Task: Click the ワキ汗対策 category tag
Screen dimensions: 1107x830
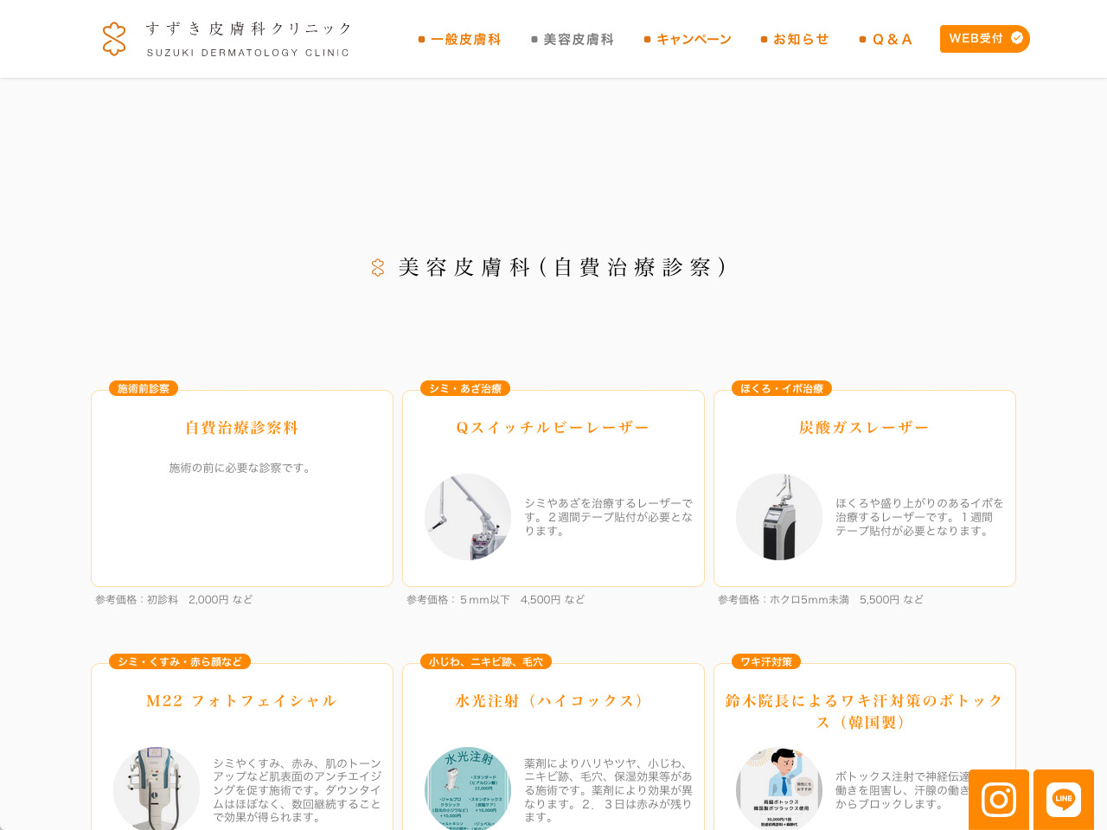Action: 766,661
